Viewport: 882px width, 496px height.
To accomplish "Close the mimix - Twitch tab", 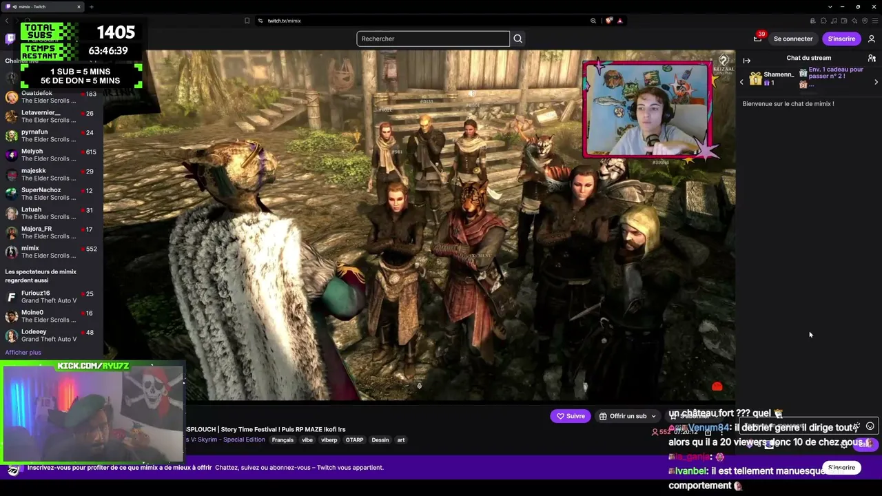I will pos(79,7).
